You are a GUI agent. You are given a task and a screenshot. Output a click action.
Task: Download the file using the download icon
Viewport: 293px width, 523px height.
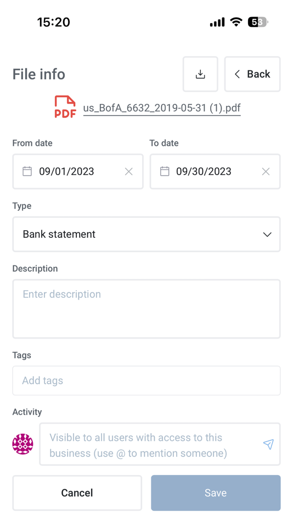[x=200, y=74]
